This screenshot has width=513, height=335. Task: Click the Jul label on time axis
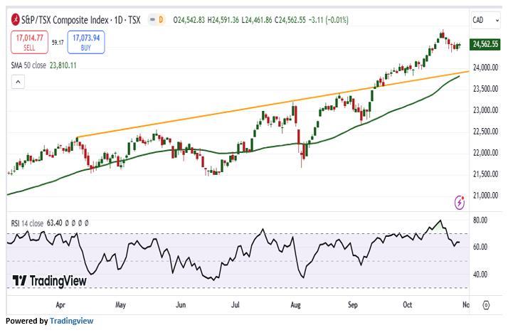tap(234, 304)
